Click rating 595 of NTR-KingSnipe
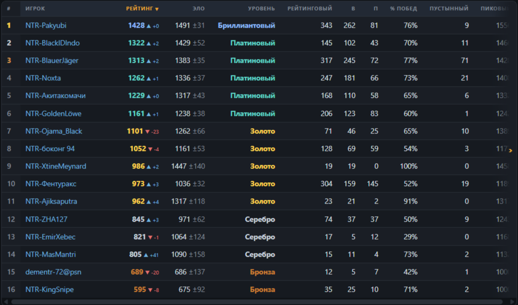The height and width of the screenshot is (305, 518). [x=140, y=290]
